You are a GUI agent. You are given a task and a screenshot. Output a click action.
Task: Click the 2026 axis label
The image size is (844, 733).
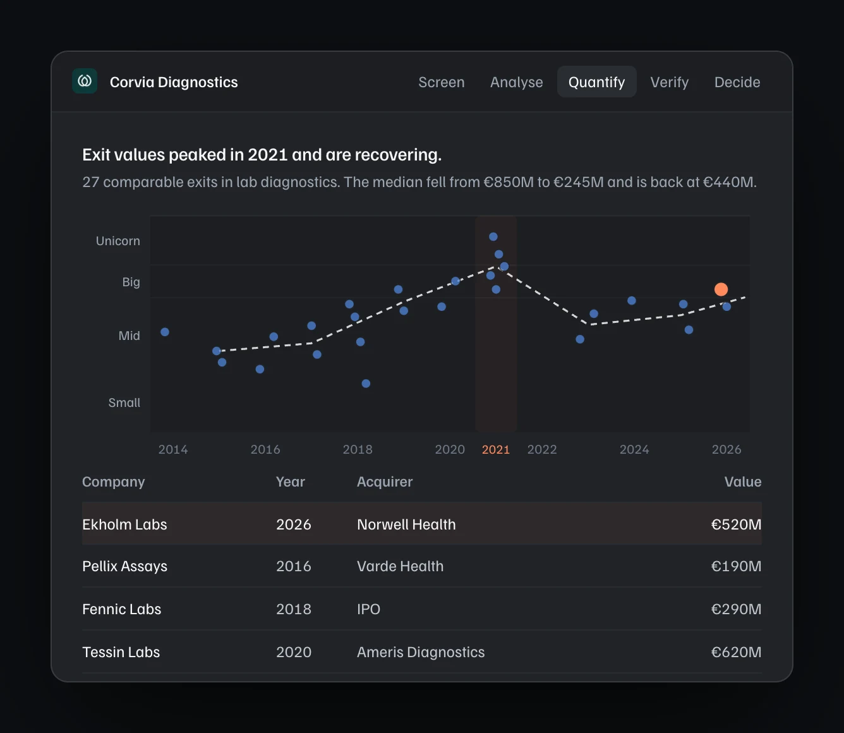coord(726,449)
